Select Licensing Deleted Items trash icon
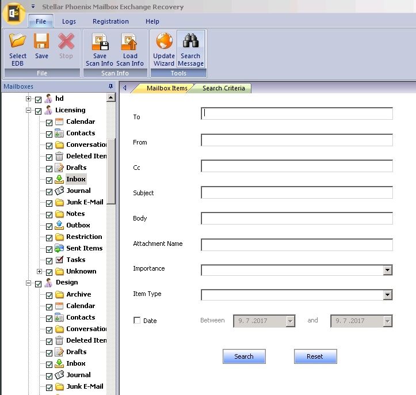 pos(59,156)
